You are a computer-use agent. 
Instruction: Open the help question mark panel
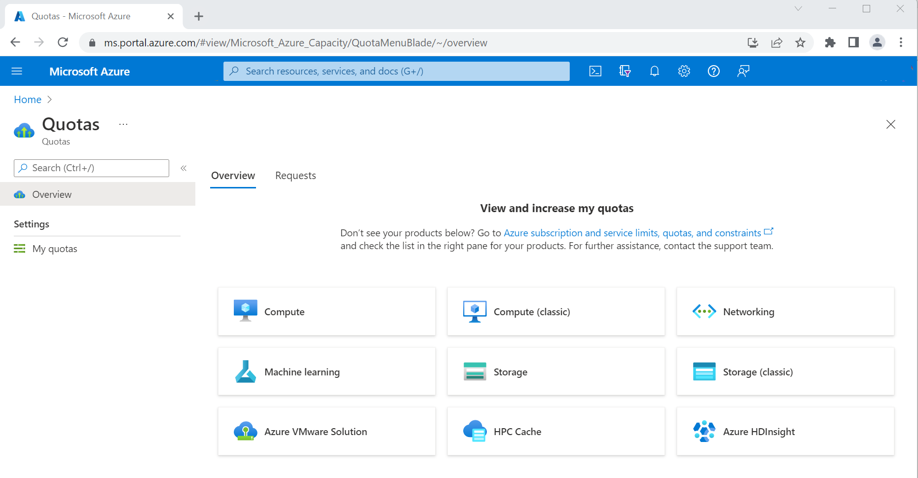[714, 71]
